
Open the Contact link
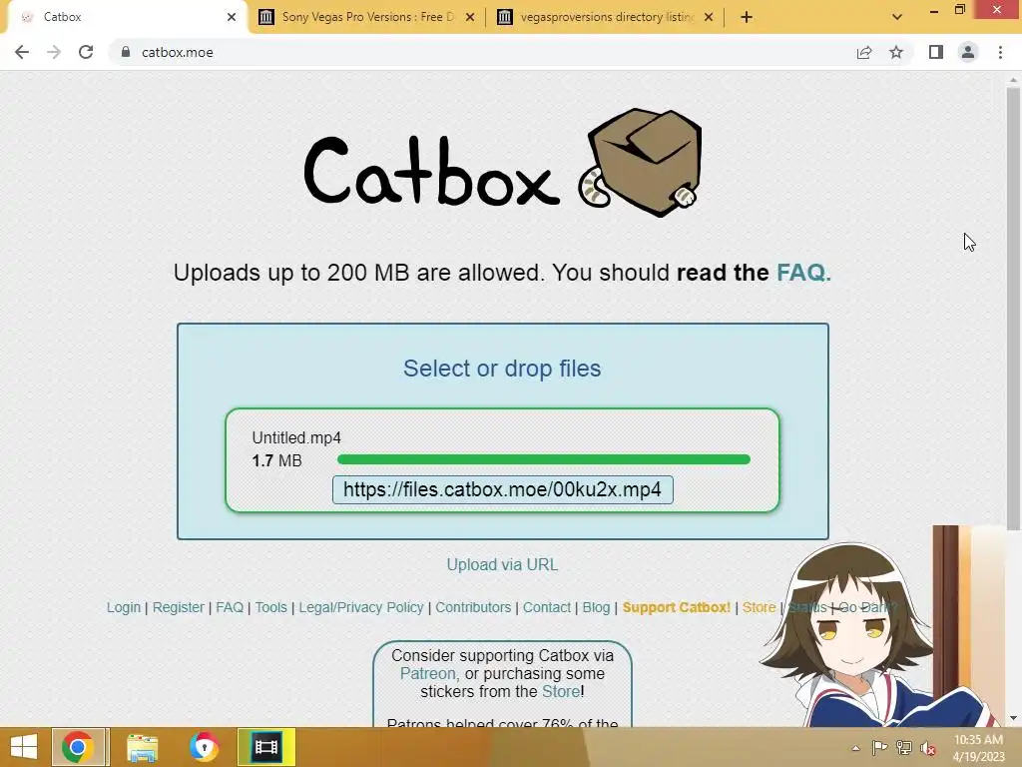546,607
